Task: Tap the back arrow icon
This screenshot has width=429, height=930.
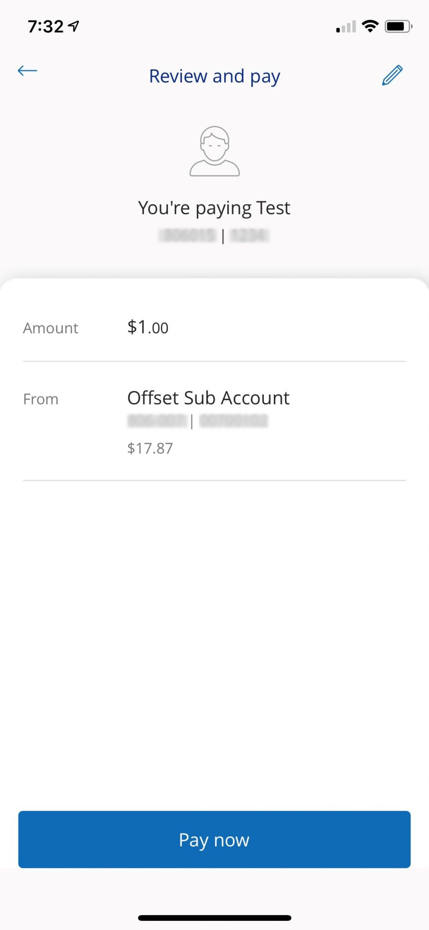Action: click(x=27, y=71)
